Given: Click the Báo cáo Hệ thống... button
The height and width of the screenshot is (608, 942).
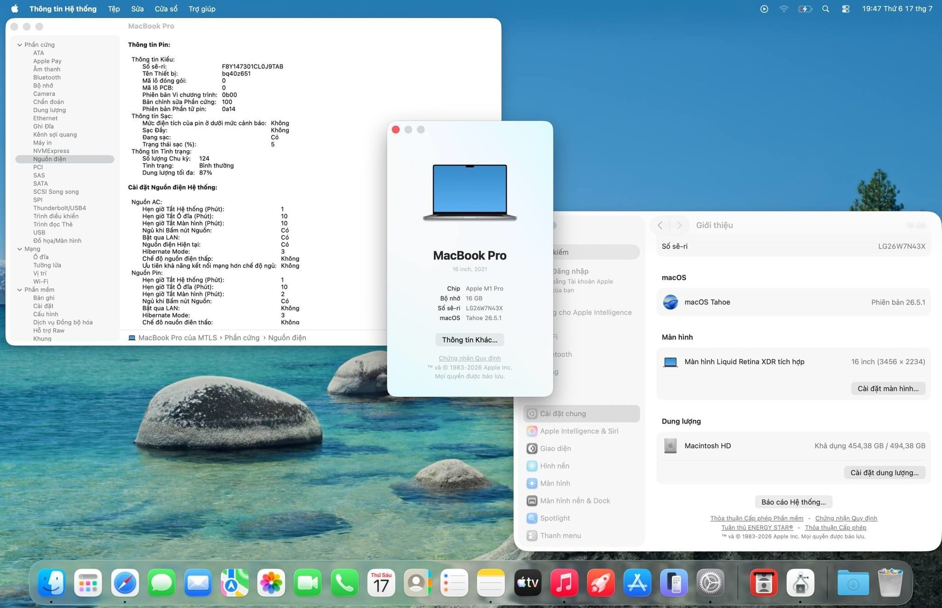Looking at the screenshot, I should coord(793,502).
